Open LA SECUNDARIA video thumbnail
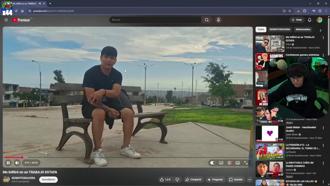 (x=270, y=151)
